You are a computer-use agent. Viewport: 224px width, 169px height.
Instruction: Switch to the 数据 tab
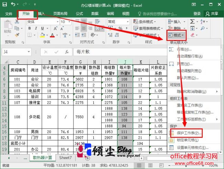(x=95, y=14)
